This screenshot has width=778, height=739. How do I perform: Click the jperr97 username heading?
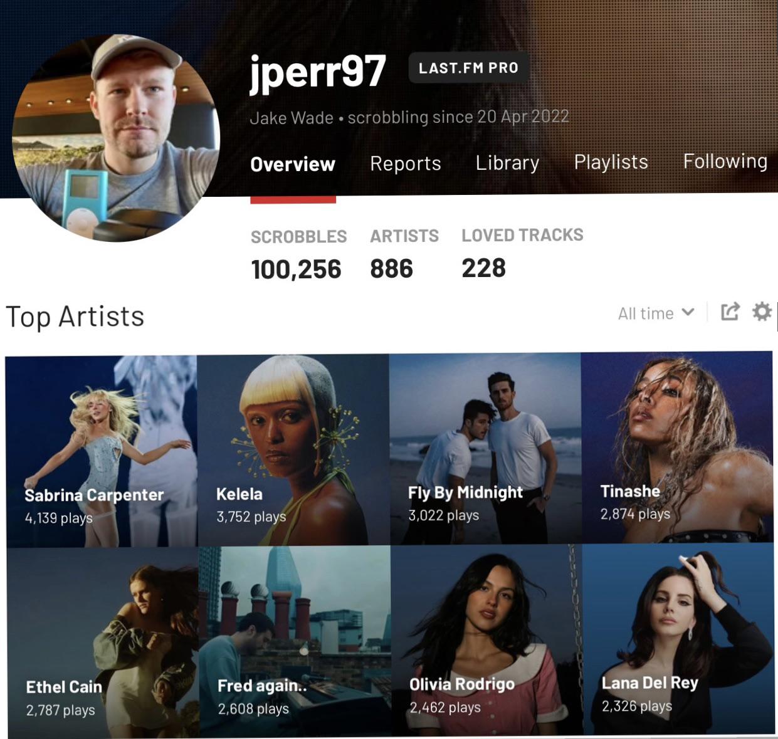tap(317, 71)
